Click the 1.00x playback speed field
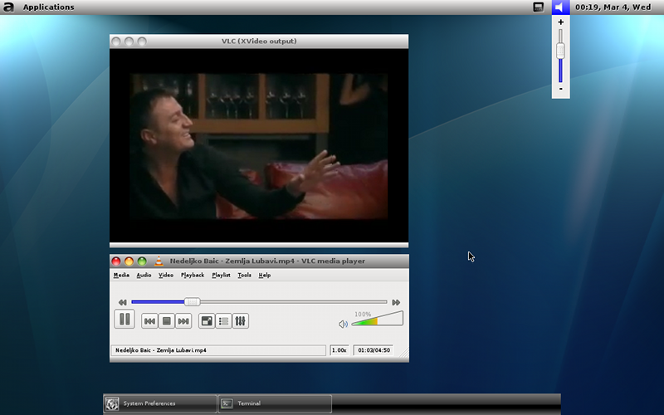Viewport: 664px width, 415px height. coord(339,350)
